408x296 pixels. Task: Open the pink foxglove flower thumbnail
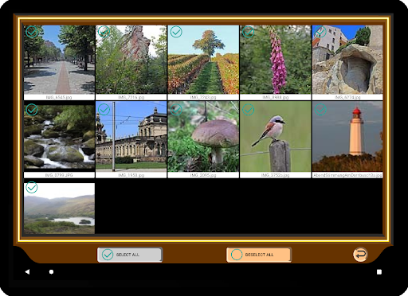coord(276,60)
